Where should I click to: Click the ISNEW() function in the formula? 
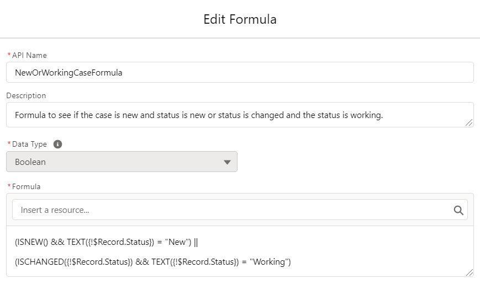(31, 242)
